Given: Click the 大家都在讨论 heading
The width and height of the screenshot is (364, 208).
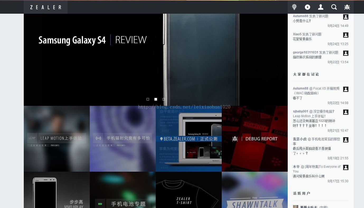Looking at the screenshot, I should [x=306, y=74].
